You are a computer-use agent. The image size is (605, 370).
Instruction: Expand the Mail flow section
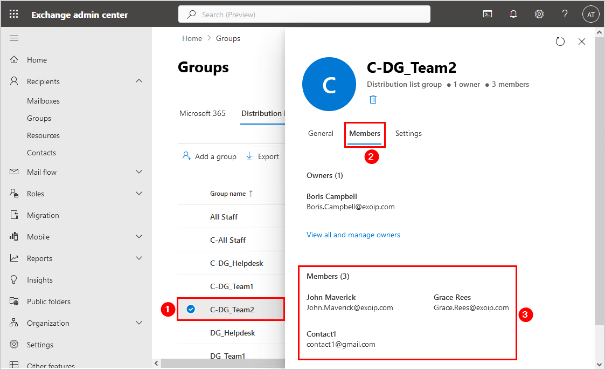point(139,172)
